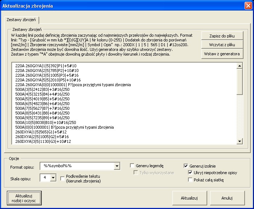Enable Pokaż całą siatkę checkbox

pyautogui.click(x=190, y=180)
